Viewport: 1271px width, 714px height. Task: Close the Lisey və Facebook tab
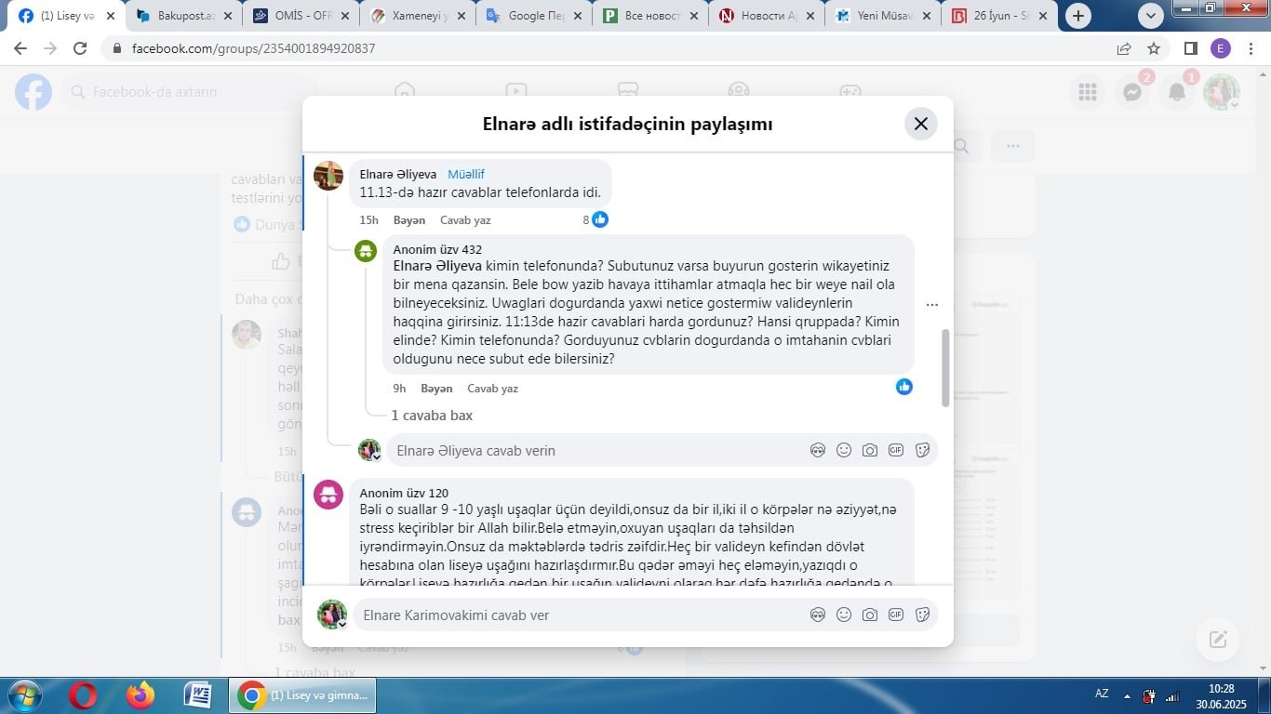[x=110, y=16]
